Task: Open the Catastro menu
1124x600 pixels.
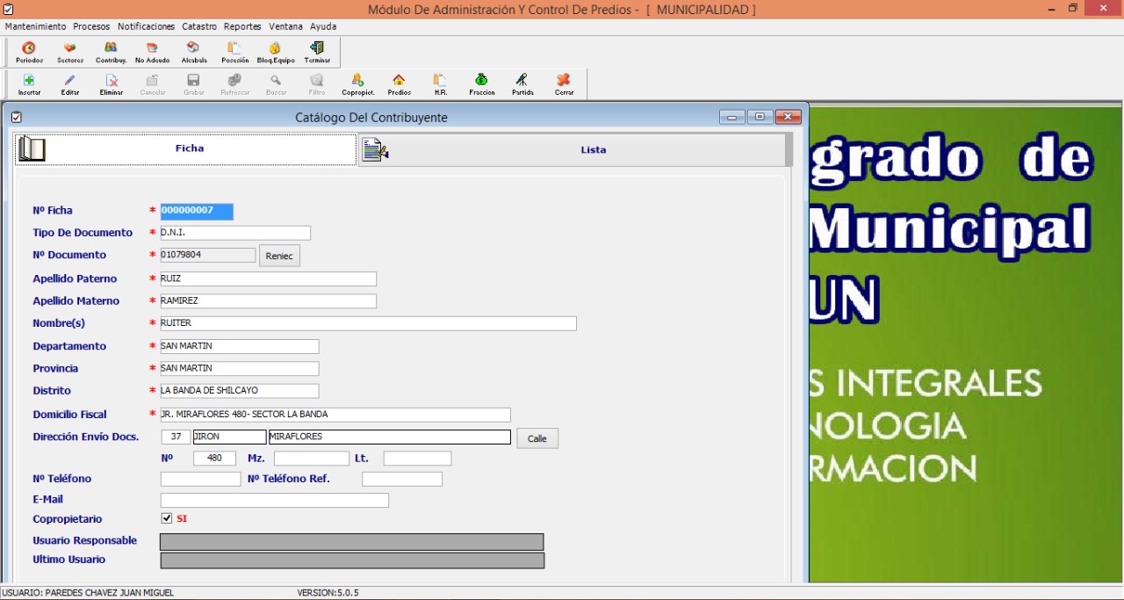Action: tap(199, 26)
